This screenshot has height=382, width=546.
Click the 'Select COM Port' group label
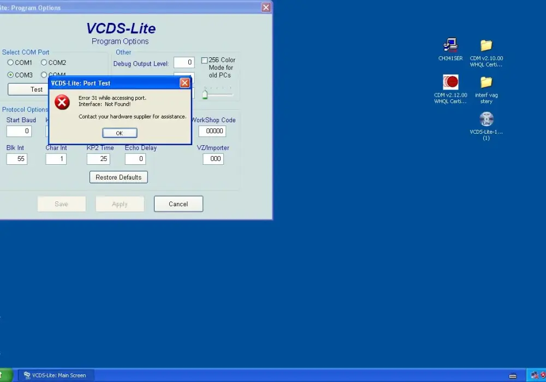[26, 52]
